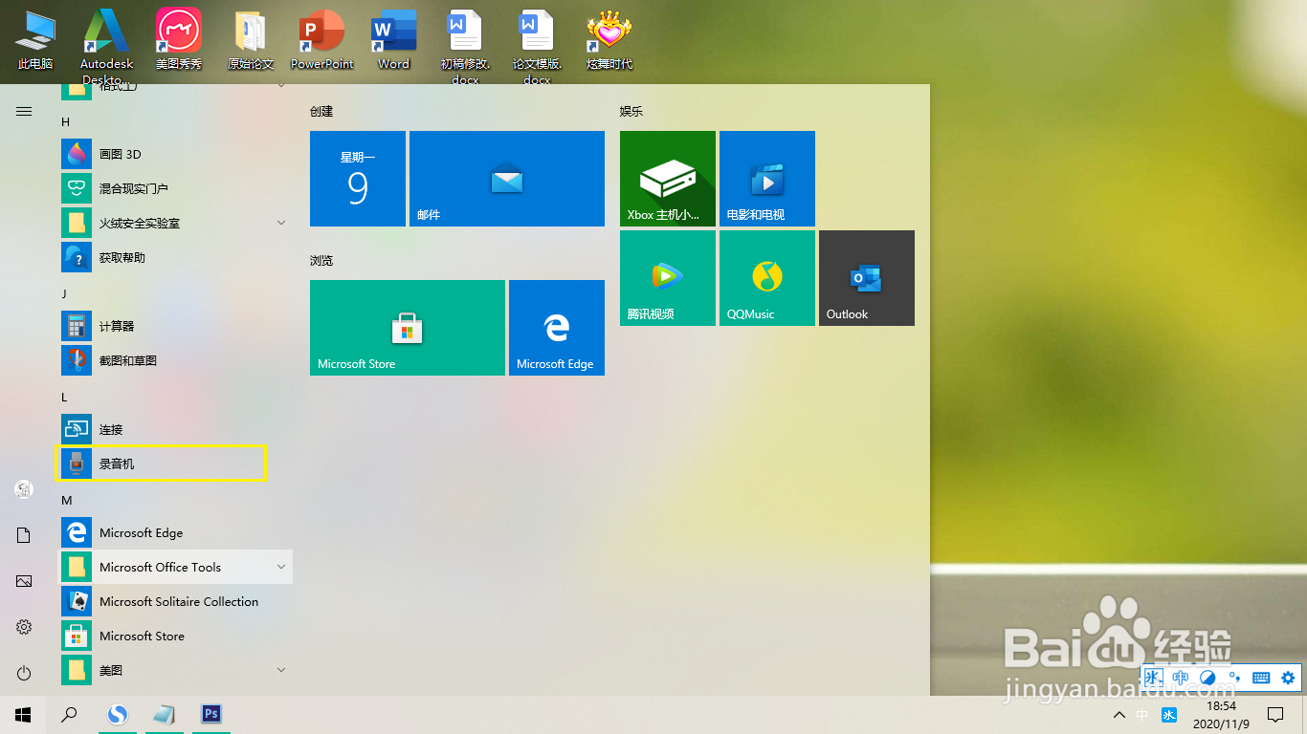The width and height of the screenshot is (1307, 734).
Task: Open the Outlook tile
Action: click(867, 278)
